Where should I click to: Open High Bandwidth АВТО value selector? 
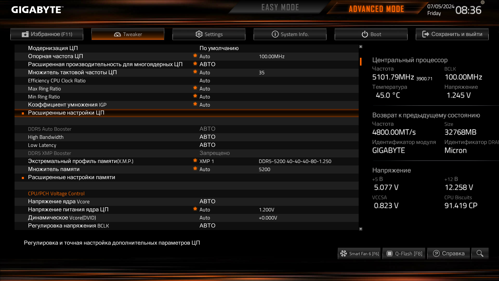(207, 137)
